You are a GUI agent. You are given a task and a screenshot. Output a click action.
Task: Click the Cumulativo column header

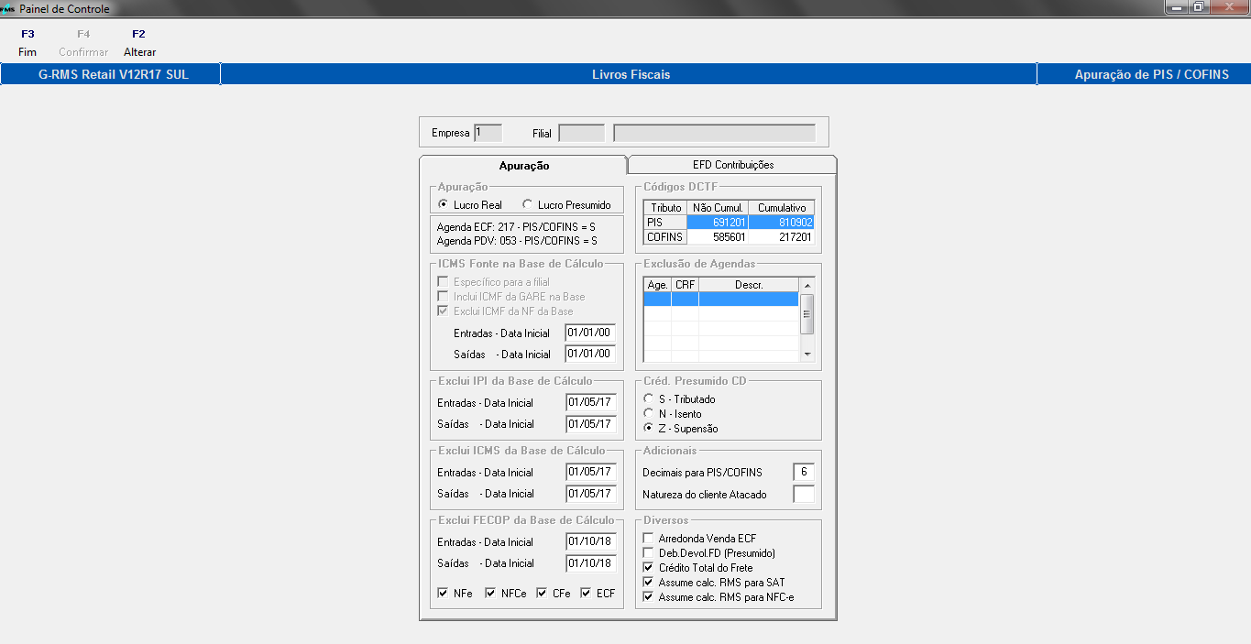click(782, 208)
